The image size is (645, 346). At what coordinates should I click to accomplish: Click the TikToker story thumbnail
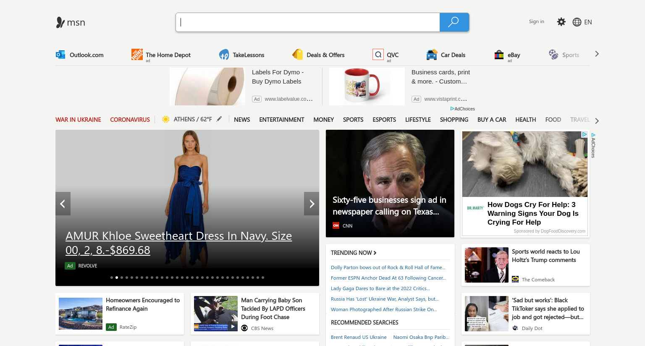[x=487, y=314]
